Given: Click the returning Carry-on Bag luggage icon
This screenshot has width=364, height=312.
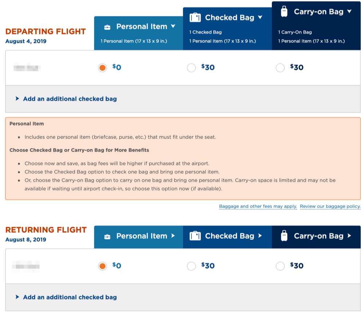Looking at the screenshot, I should coord(284,236).
